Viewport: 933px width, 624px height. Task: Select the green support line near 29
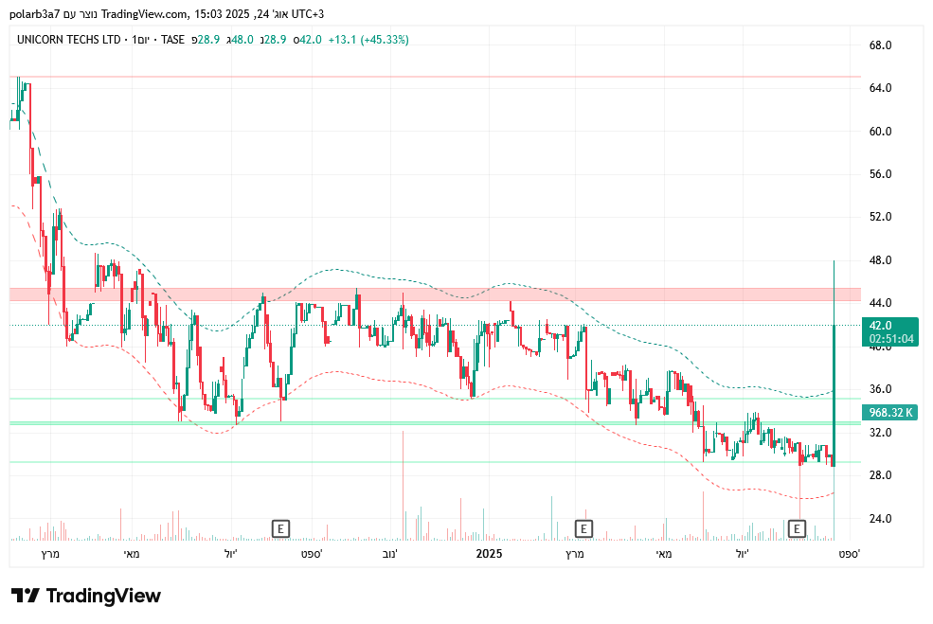tap(435, 462)
